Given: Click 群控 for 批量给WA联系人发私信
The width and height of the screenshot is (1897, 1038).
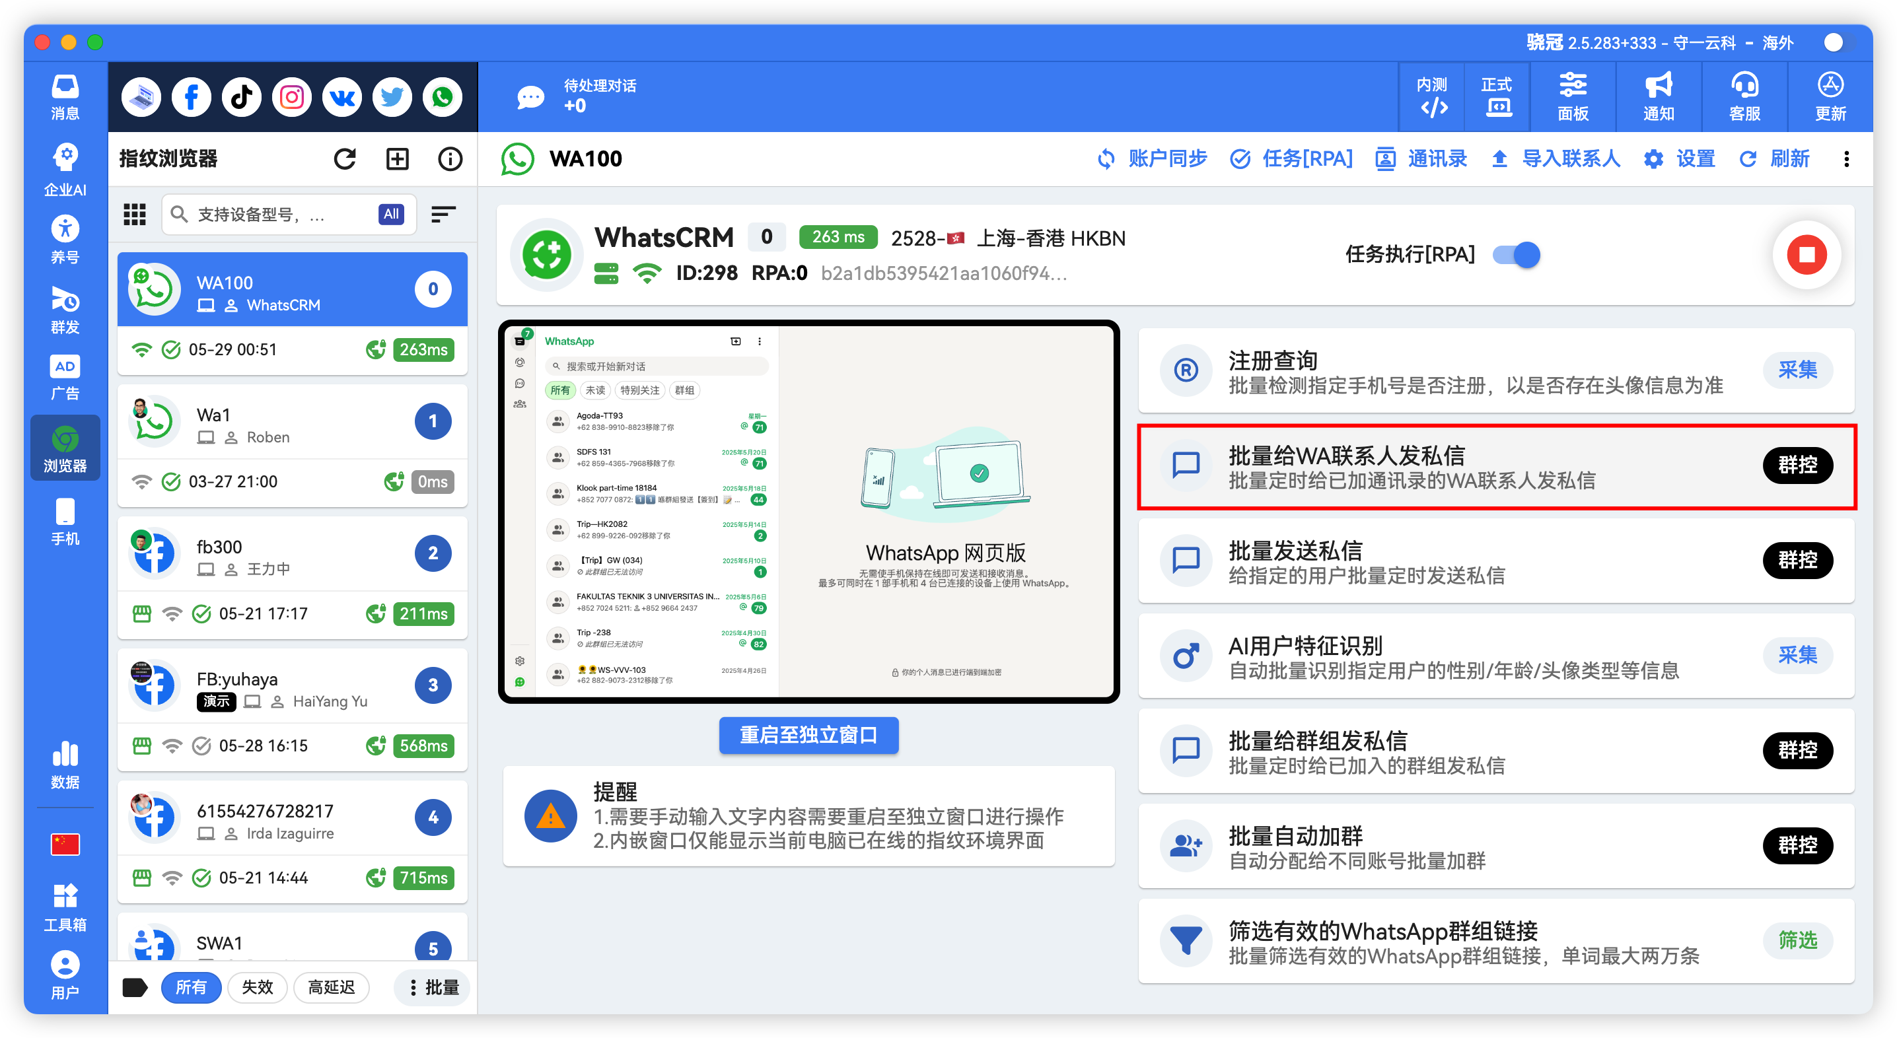Looking at the screenshot, I should point(1797,464).
